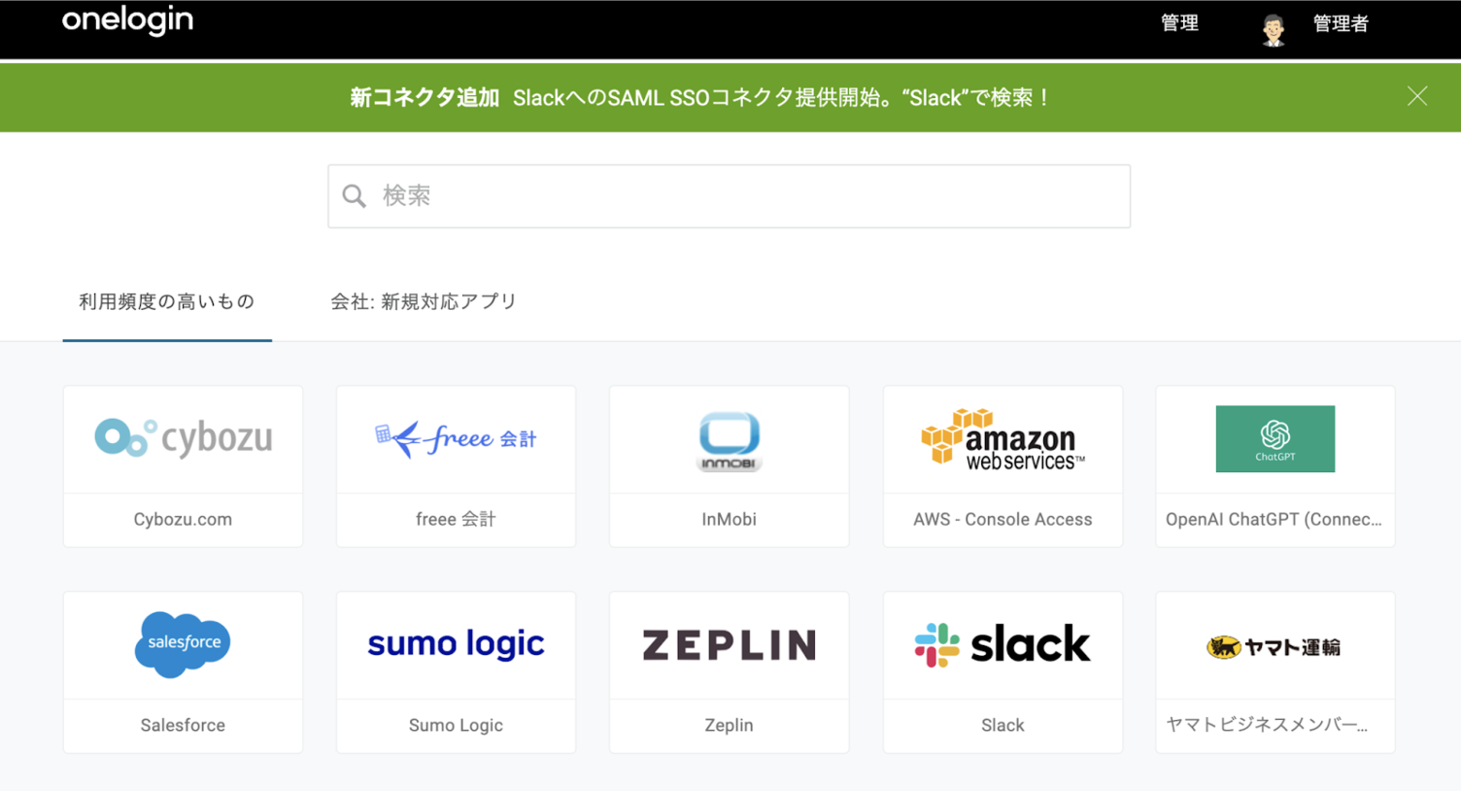
Task: Click the ヤマトビジネスメンバー... label
Action: [1267, 726]
